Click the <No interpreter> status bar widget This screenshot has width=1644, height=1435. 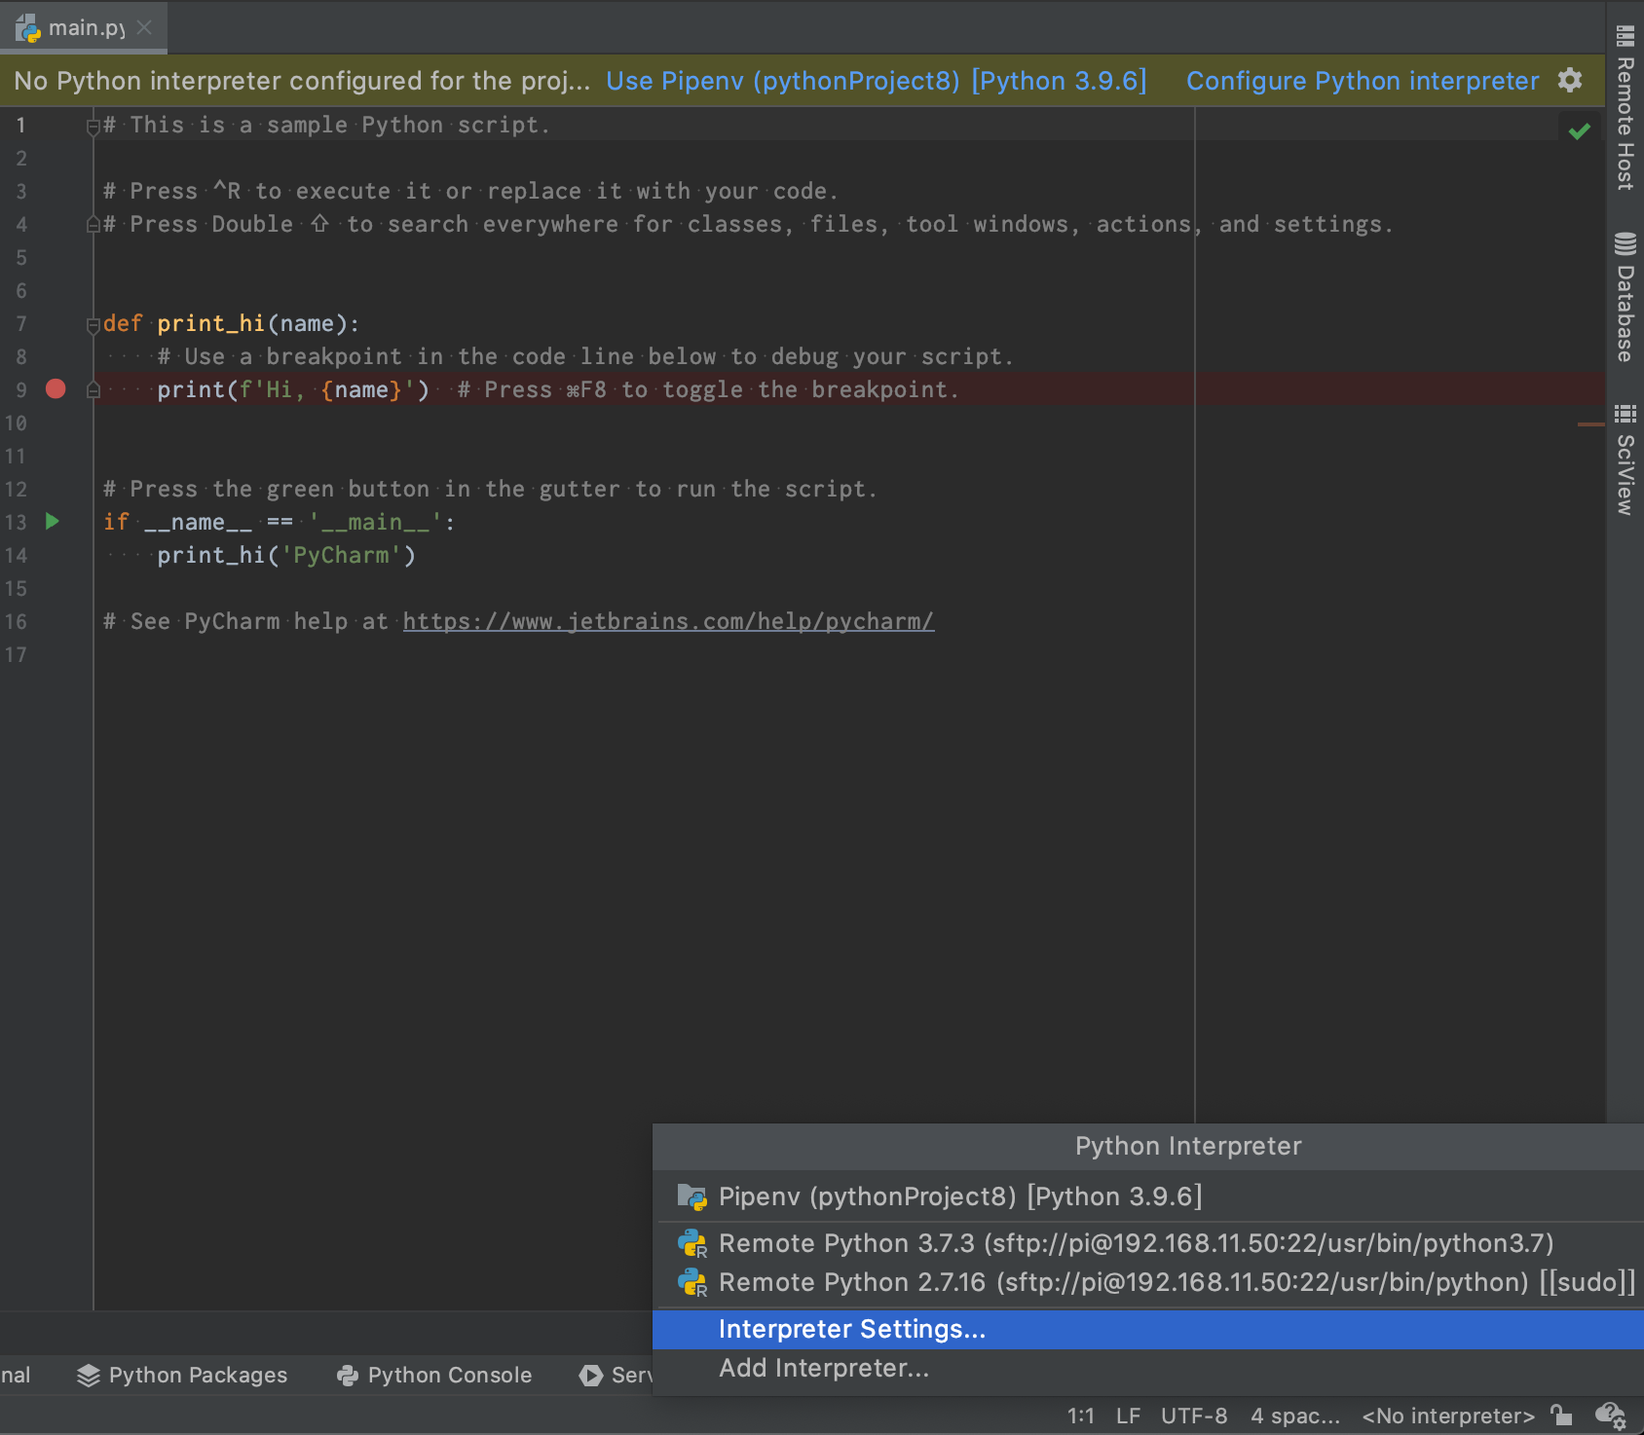(1448, 1416)
